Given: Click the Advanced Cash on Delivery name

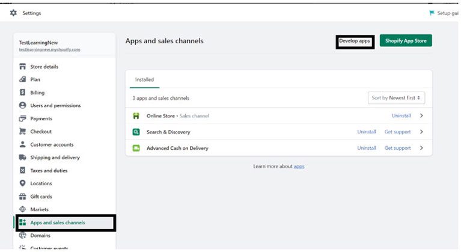Looking at the screenshot, I should 177,148.
